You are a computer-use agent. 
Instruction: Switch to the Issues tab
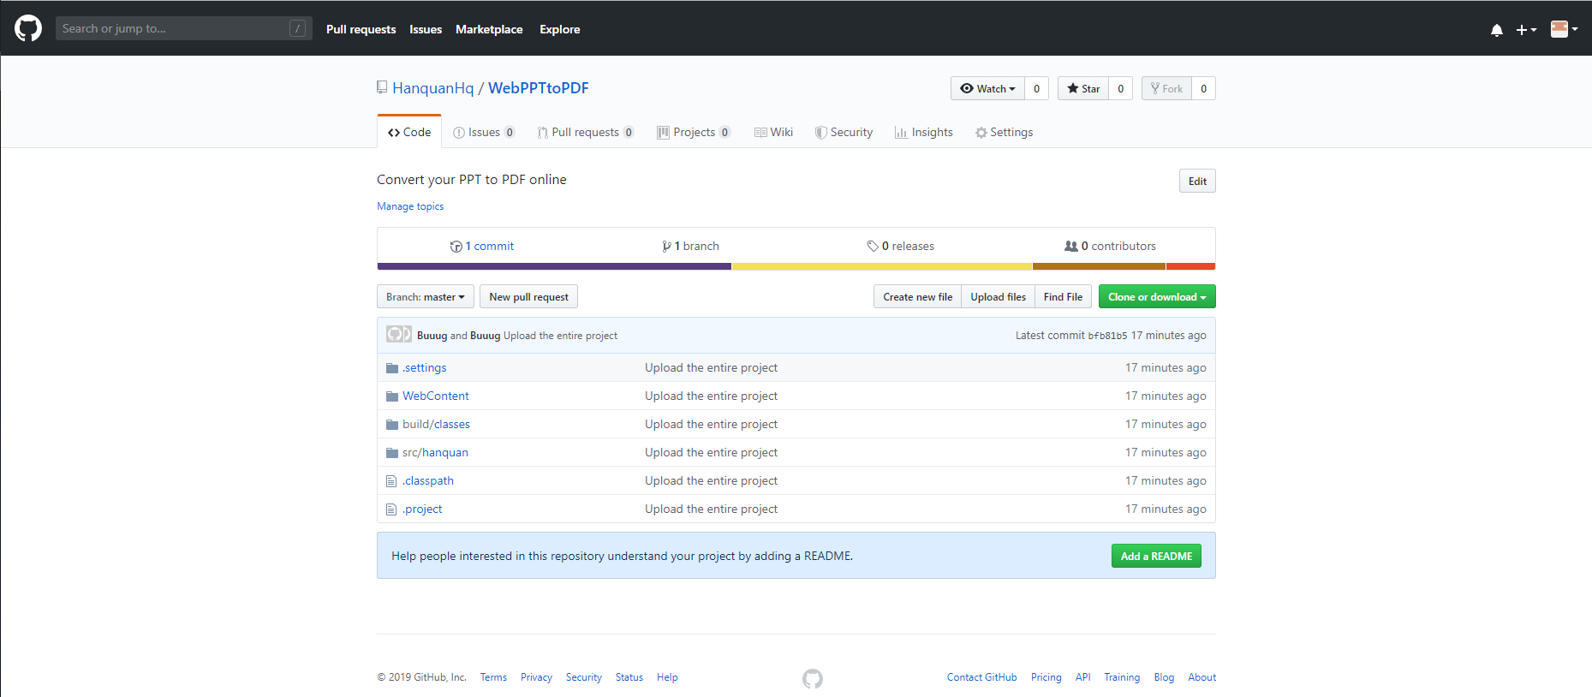[484, 132]
